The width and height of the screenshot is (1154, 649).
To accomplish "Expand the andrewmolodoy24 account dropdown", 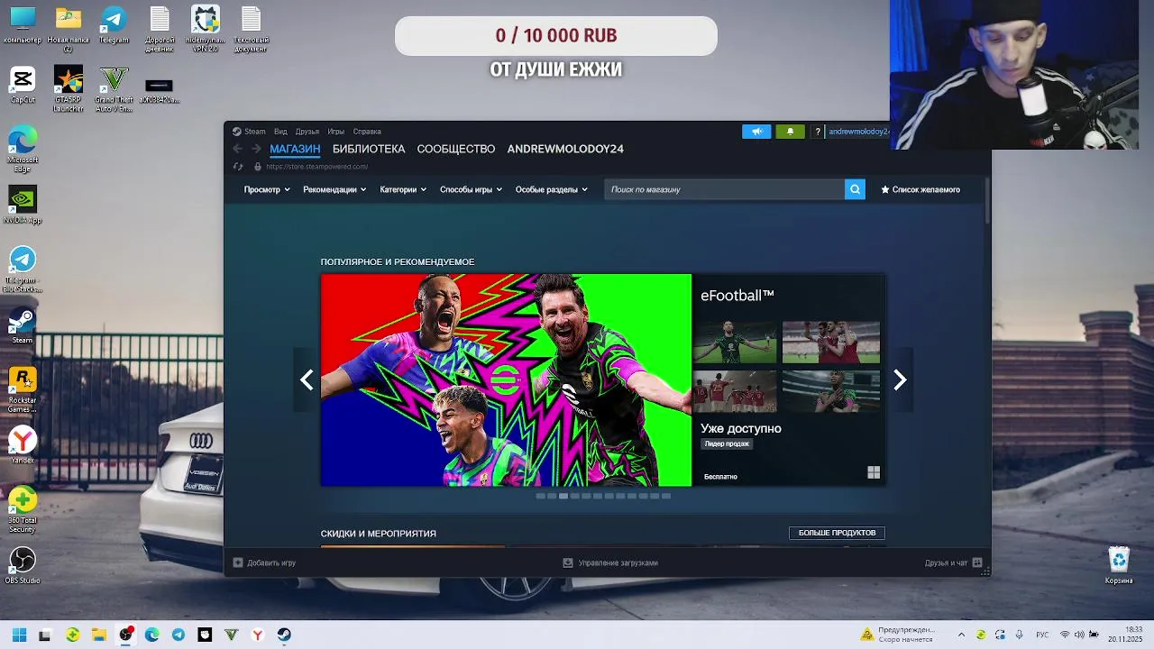I will tap(859, 132).
